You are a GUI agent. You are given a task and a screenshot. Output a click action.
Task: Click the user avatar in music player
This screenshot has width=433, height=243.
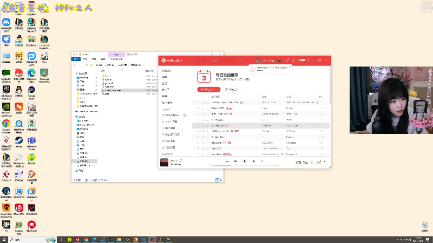coord(258,60)
